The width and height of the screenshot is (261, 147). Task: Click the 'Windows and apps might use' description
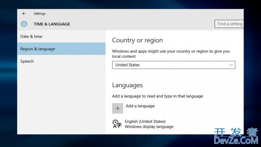coord(171,54)
